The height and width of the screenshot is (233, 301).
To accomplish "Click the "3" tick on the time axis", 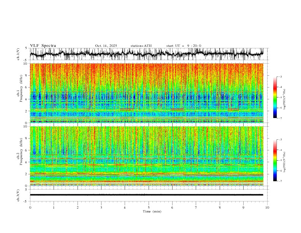I will 101,207.
